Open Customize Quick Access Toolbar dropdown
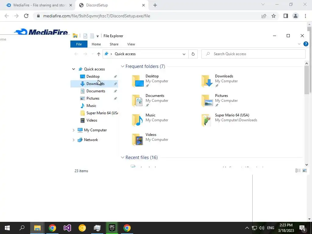The image size is (312, 234). (x=97, y=36)
